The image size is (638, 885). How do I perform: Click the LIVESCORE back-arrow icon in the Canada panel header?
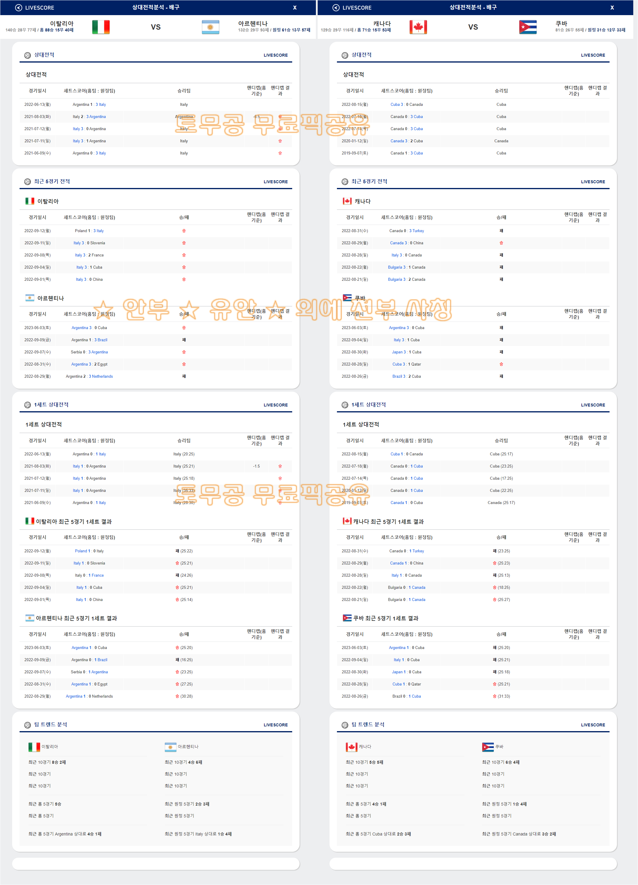pyautogui.click(x=336, y=8)
